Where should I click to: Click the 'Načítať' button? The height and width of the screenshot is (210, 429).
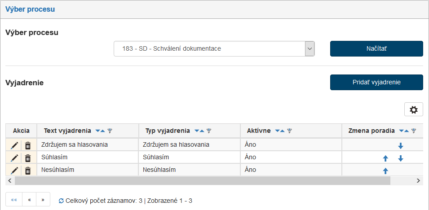click(x=376, y=48)
